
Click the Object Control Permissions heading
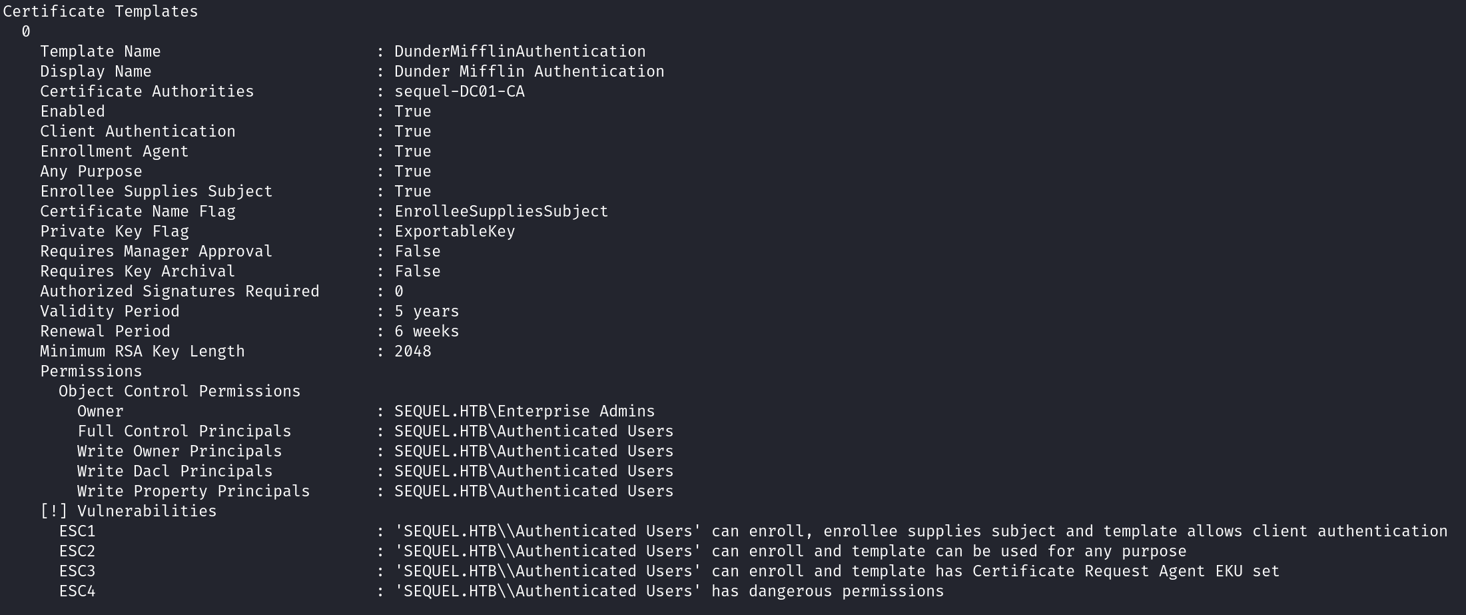point(180,391)
